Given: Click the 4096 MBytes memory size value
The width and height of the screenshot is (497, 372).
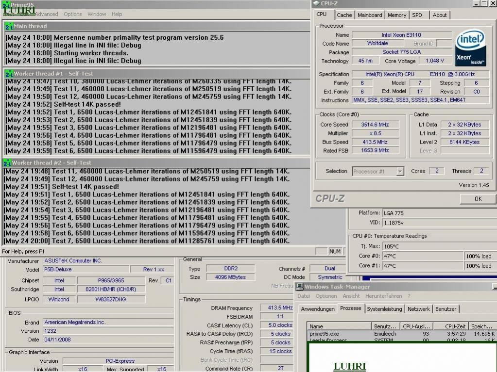Looking at the screenshot, I should pyautogui.click(x=230, y=277).
